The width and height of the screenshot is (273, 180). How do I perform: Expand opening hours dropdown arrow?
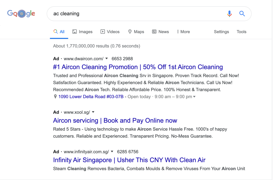pyautogui.click(x=194, y=97)
